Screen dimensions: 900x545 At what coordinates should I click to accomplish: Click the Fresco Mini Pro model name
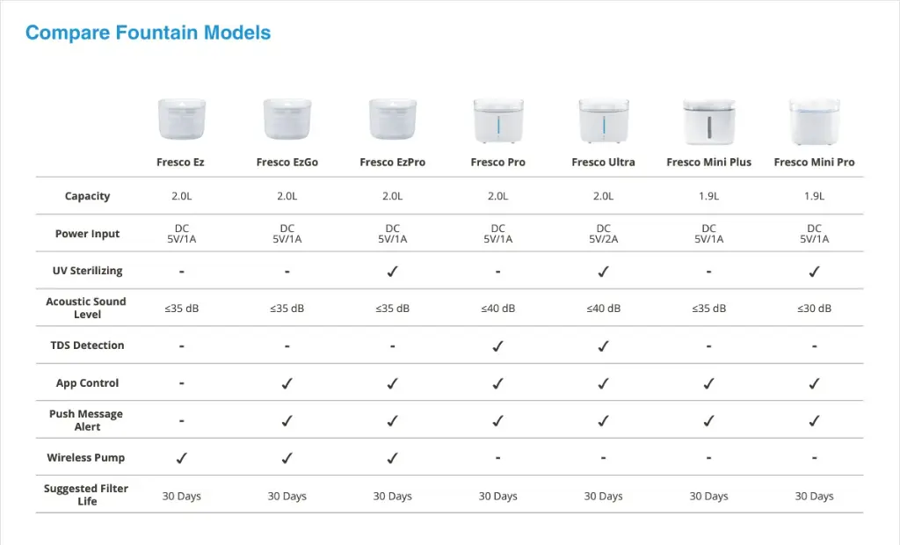(814, 163)
